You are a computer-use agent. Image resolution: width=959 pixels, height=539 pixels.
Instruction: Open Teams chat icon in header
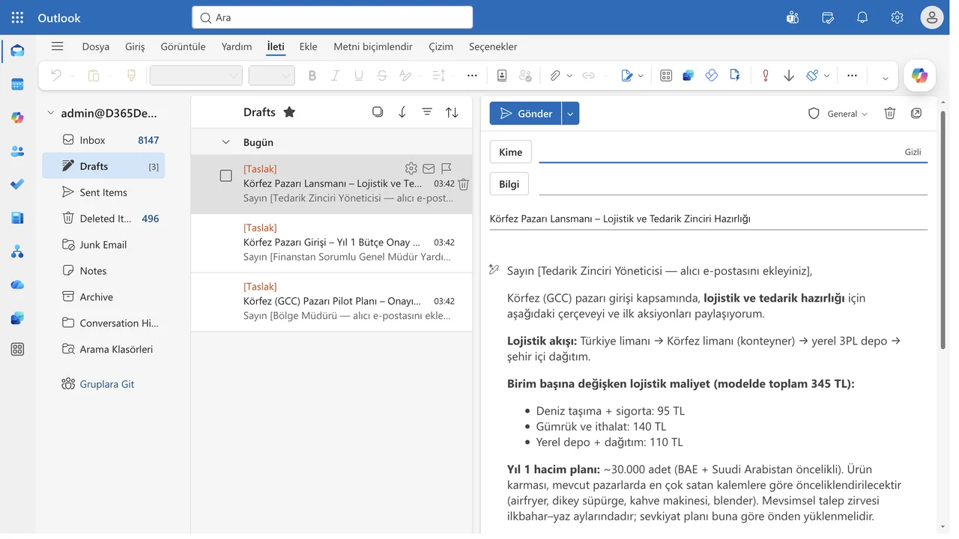793,17
